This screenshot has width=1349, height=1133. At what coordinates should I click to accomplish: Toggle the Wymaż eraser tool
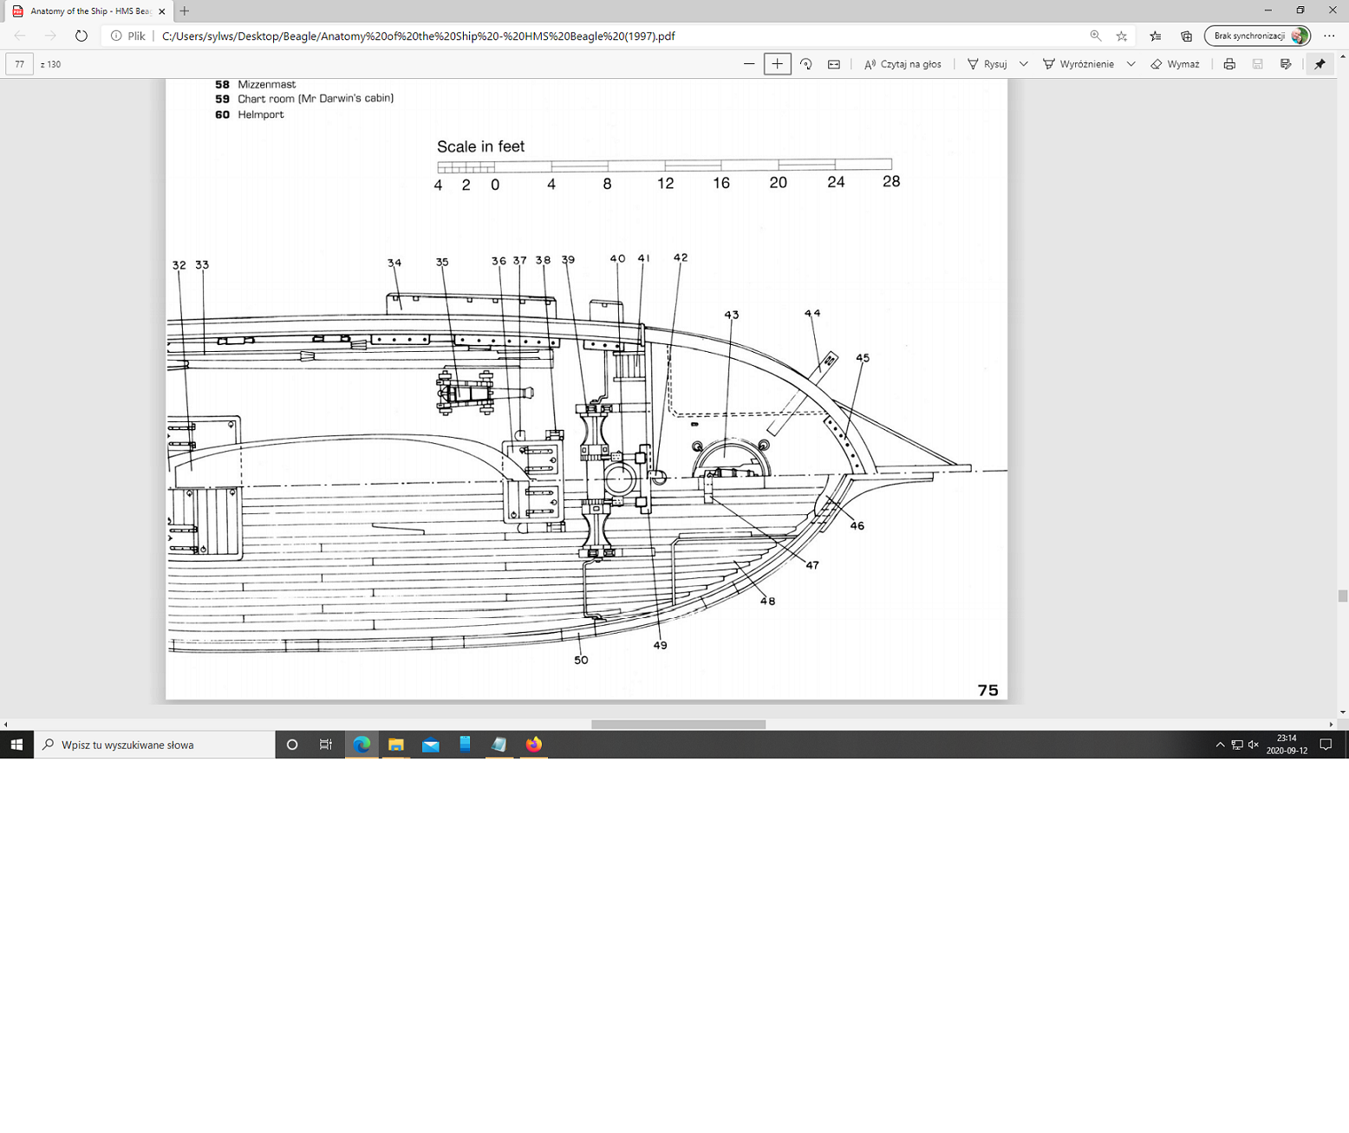point(1175,64)
